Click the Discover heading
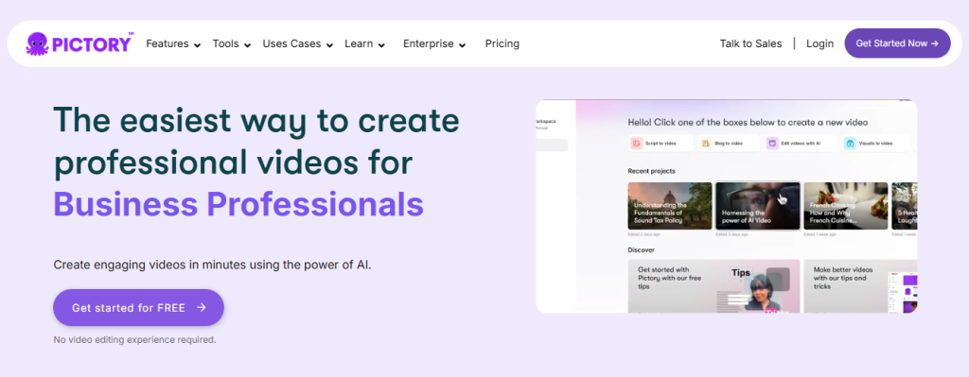Viewport: 969px width, 377px height. tap(641, 249)
